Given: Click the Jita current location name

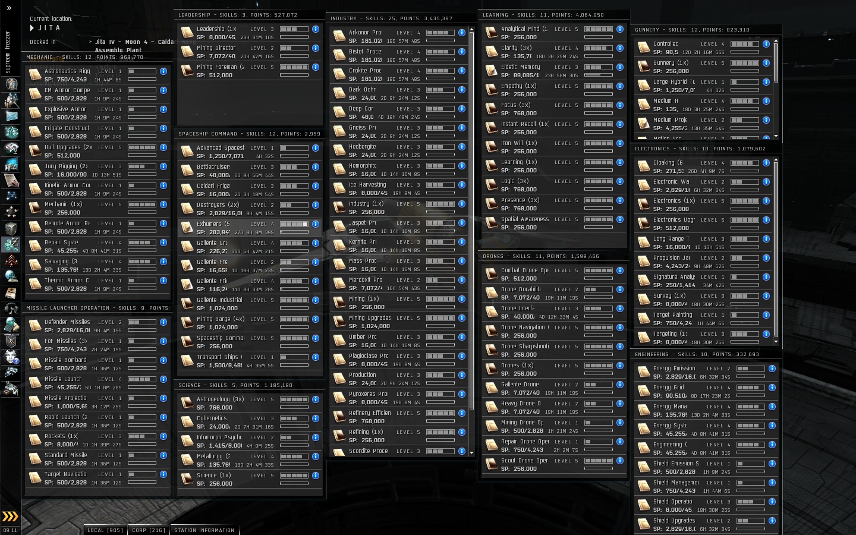Looking at the screenshot, I should 49,28.
